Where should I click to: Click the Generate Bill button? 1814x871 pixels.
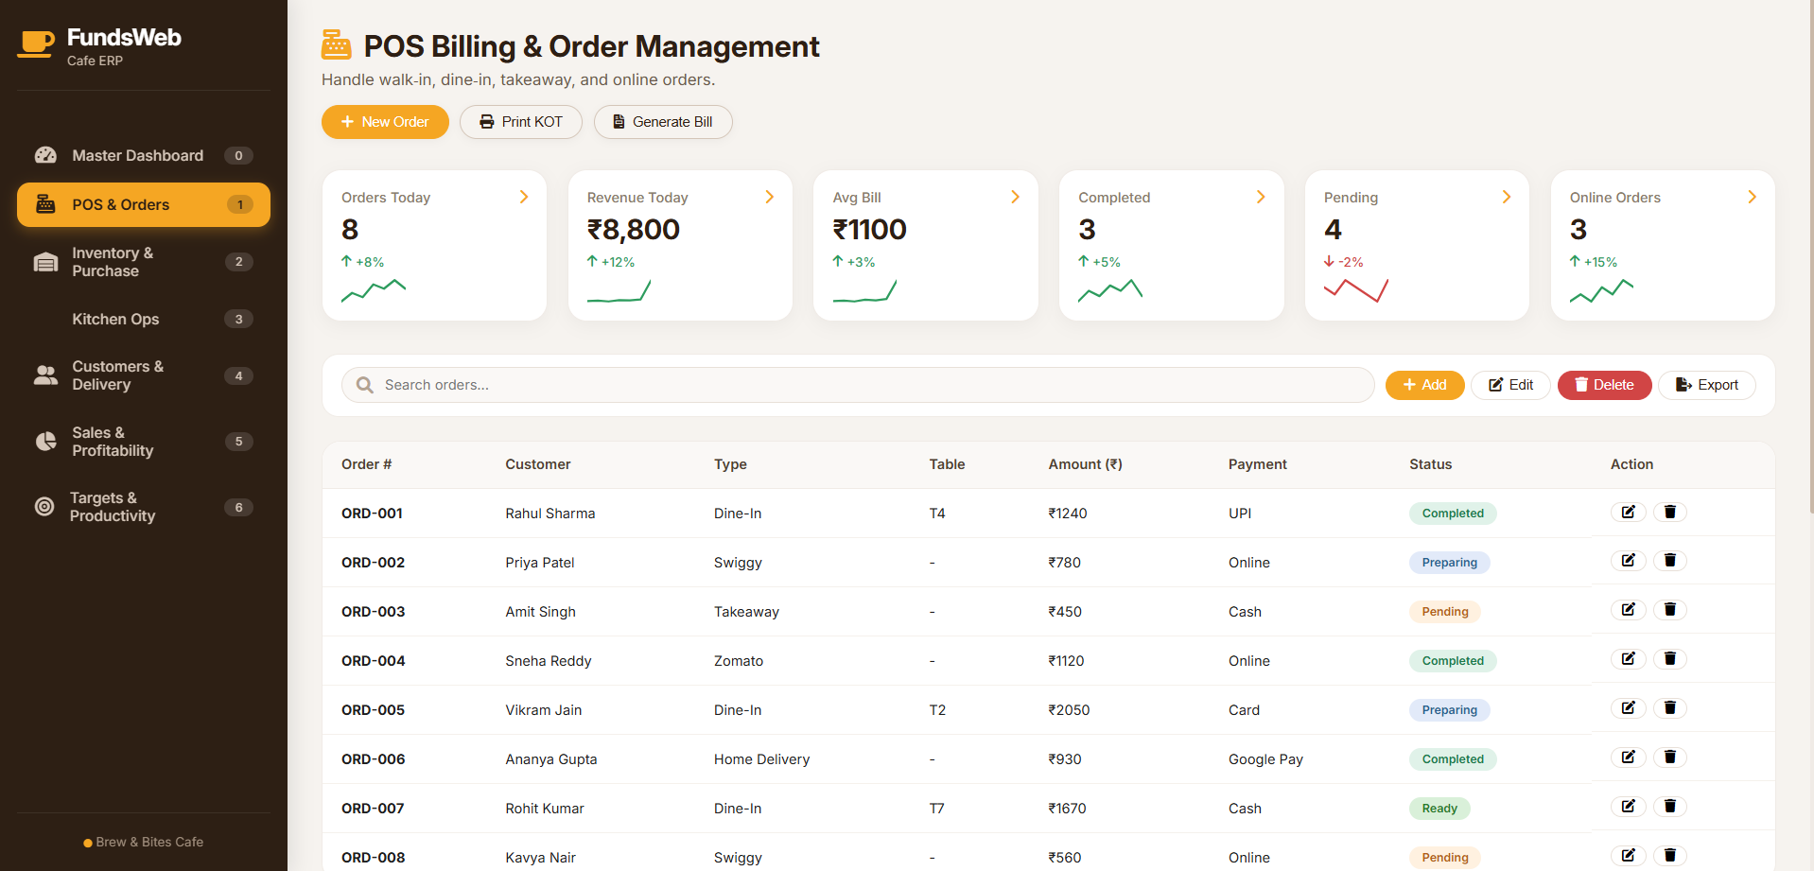pos(663,122)
